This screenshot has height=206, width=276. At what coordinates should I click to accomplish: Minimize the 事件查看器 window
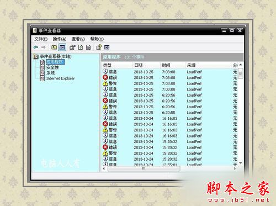224,31
